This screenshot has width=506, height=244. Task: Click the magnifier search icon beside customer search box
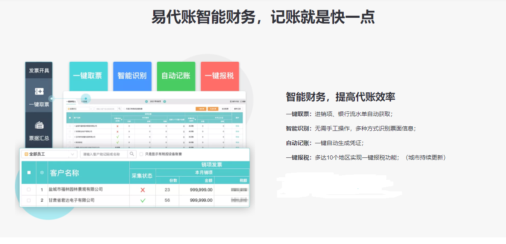pos(132,154)
